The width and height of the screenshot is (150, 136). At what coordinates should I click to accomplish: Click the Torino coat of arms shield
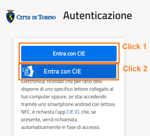coord(10,16)
